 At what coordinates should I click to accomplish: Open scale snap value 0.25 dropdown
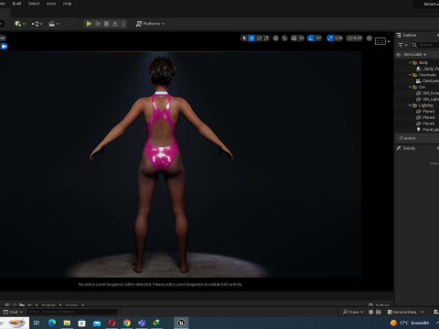pos(338,38)
